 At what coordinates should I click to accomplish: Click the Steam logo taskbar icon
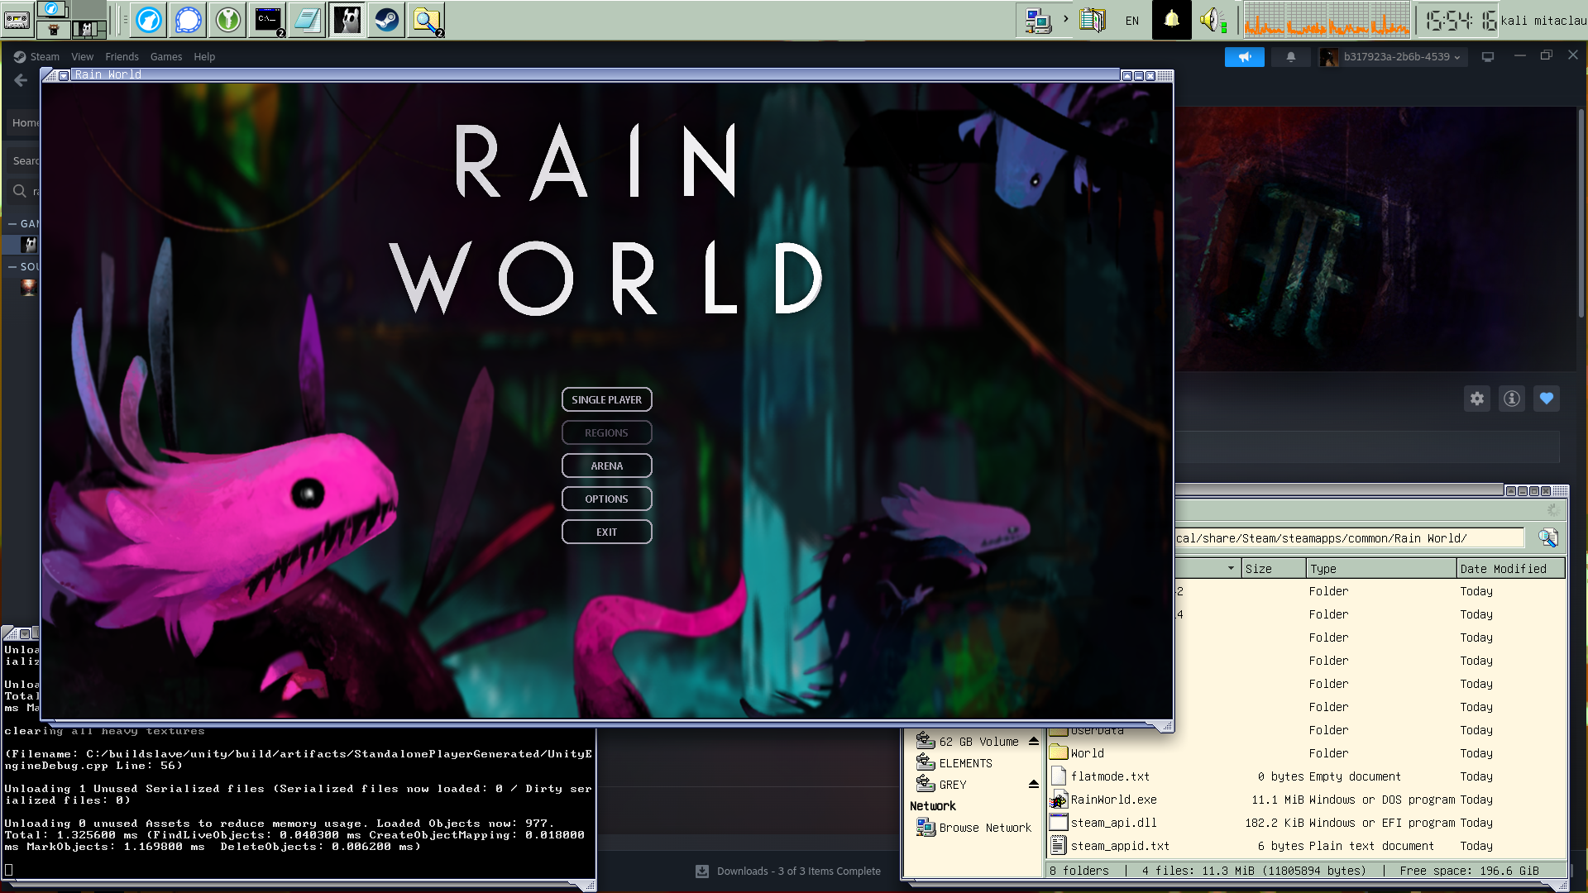[x=386, y=21]
